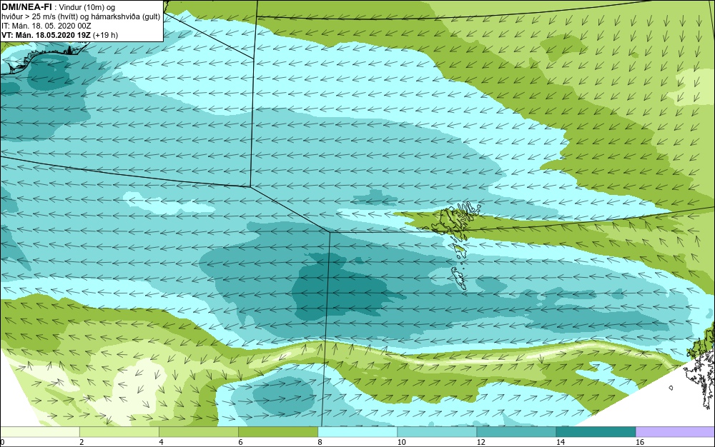Pick the 10–12 m/s turquoise swatch
The image size is (715, 447).
(x=436, y=432)
